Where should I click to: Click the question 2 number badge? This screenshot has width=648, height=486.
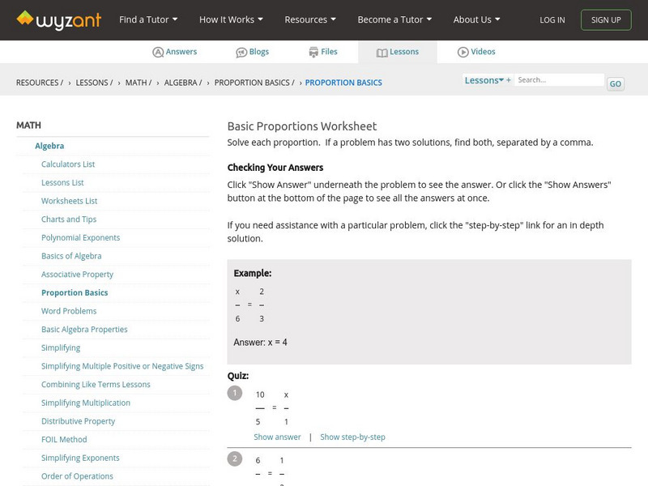235,458
